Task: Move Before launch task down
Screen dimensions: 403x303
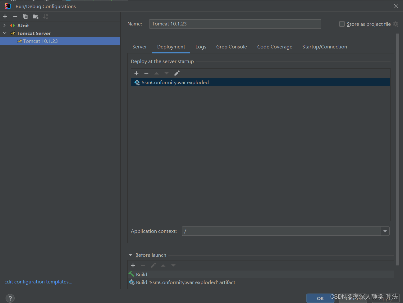Action: coord(173,265)
